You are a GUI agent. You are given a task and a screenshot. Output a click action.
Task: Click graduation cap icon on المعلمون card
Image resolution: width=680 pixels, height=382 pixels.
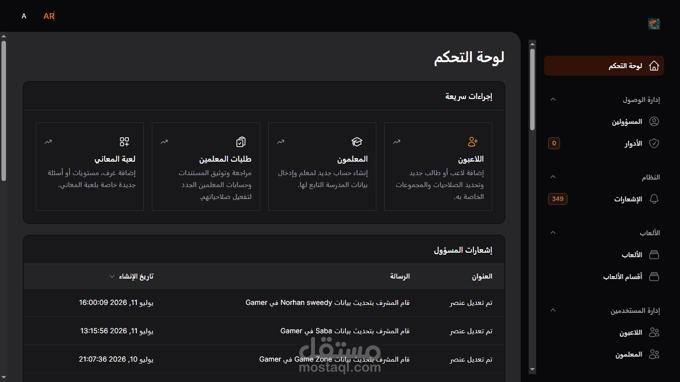click(x=357, y=142)
